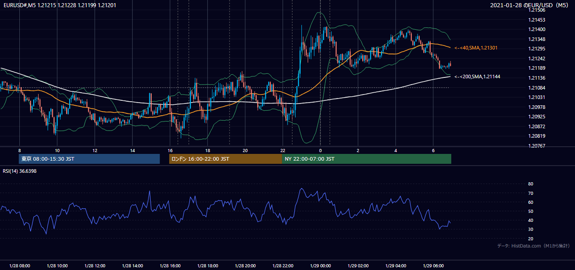Click the '<-<40,SMA,1.21301' moving average label

click(x=476, y=48)
